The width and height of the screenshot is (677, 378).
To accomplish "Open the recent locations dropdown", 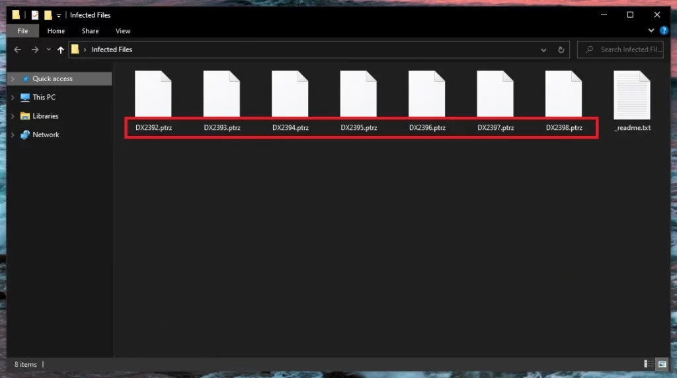I will pyautogui.click(x=49, y=49).
